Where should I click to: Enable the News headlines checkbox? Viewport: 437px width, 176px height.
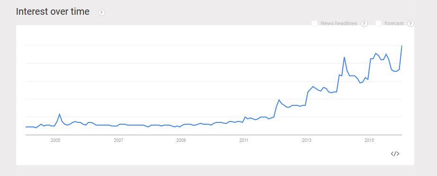tap(315, 23)
